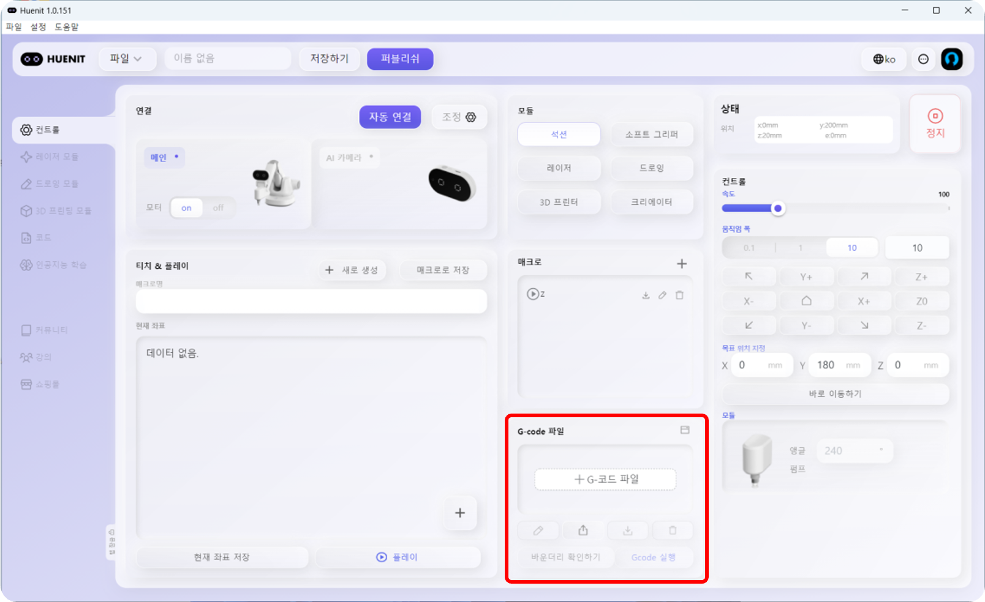Click the upload icon under G-code file
985x602 pixels.
[x=583, y=530]
